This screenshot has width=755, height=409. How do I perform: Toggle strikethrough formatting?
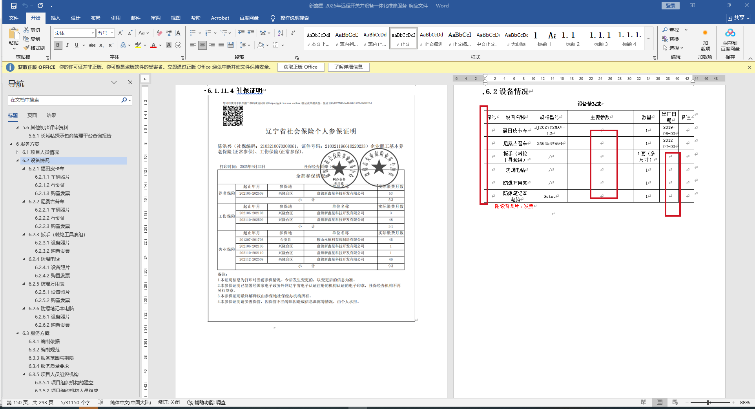coord(92,45)
